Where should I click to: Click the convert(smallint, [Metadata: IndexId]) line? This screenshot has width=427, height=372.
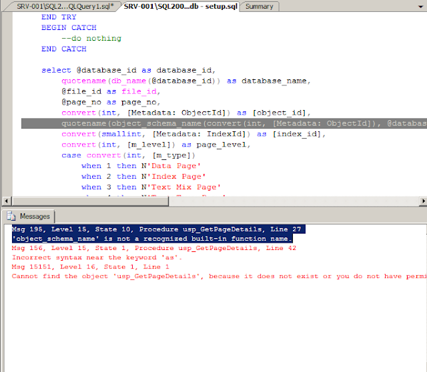(193, 134)
